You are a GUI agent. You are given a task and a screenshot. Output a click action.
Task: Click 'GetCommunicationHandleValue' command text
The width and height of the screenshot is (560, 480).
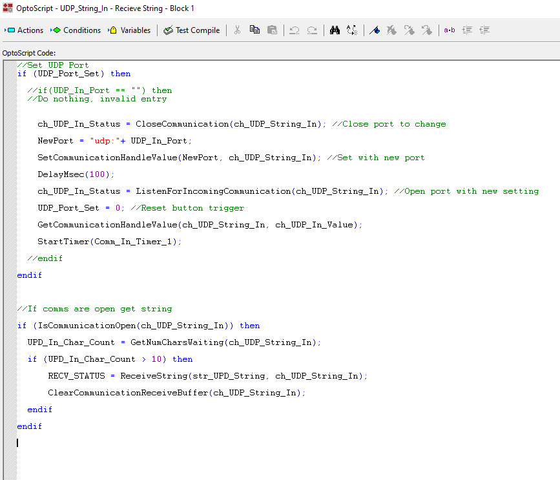[107, 225]
